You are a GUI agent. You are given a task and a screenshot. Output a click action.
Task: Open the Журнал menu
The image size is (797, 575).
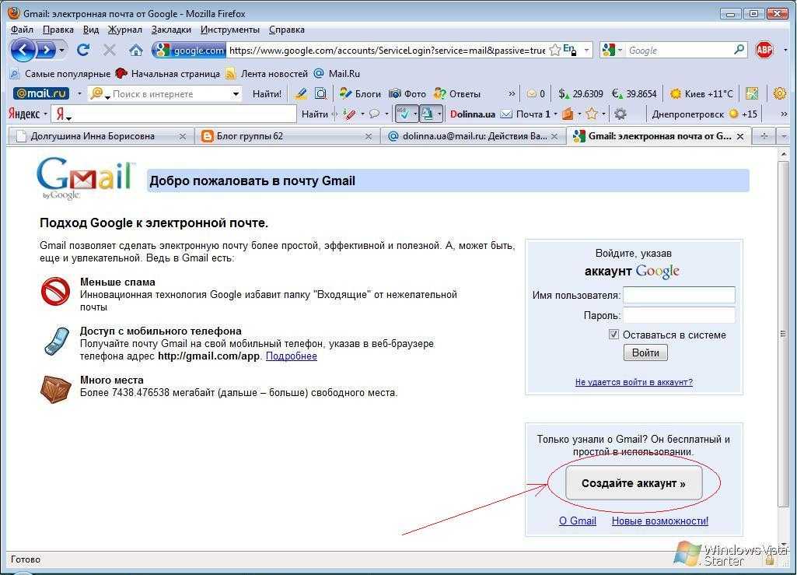coord(124,30)
